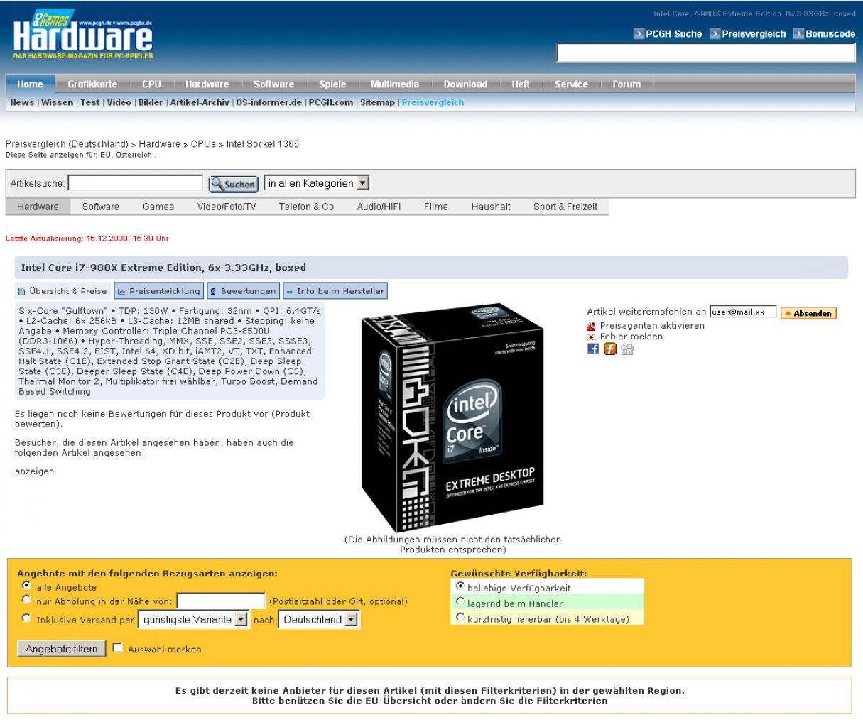The width and height of the screenshot is (863, 727).
Task: Go to the Download menu item
Action: point(465,84)
